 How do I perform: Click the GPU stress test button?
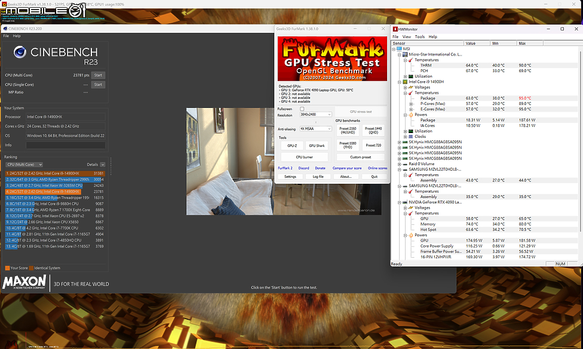point(361,112)
